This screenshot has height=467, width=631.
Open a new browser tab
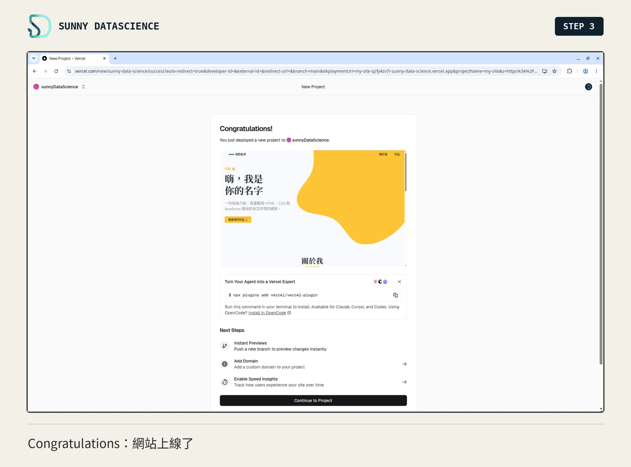pos(115,58)
